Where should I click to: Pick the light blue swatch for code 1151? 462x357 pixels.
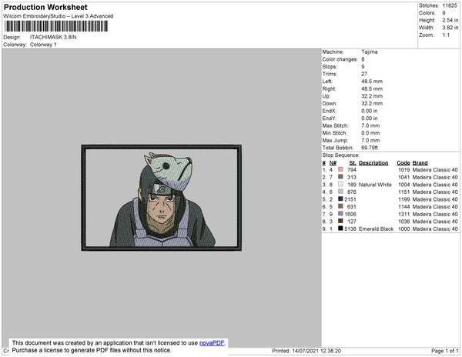click(x=340, y=192)
